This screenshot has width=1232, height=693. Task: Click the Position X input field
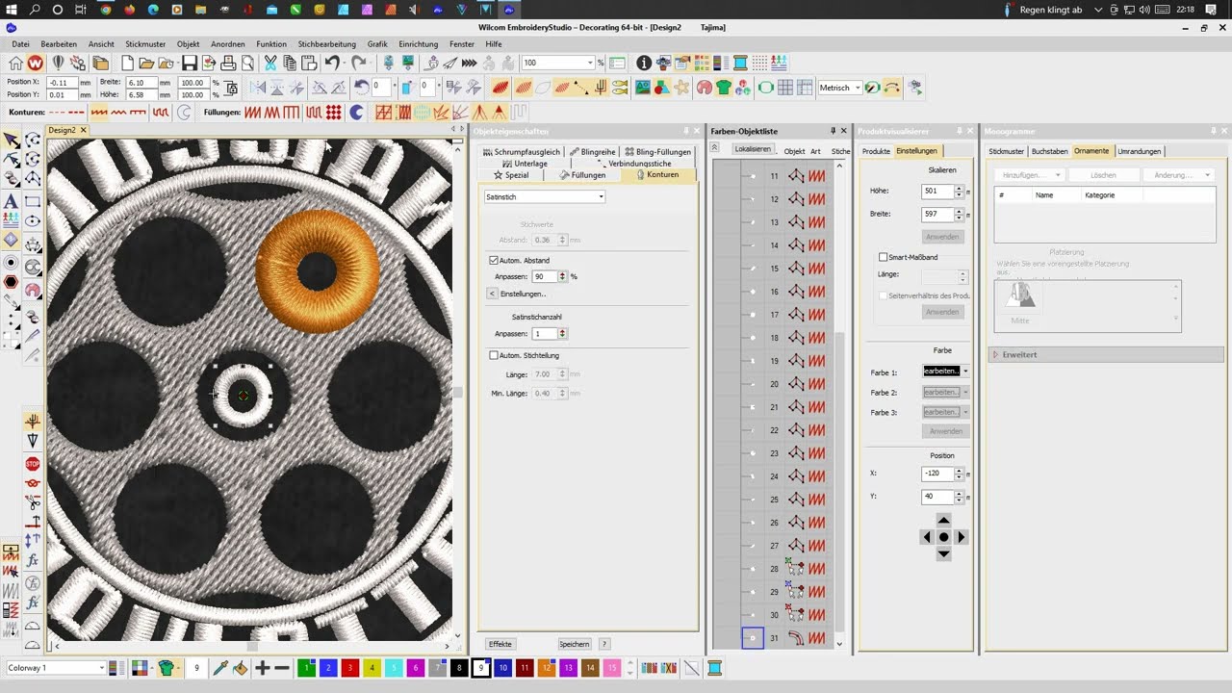(x=62, y=83)
